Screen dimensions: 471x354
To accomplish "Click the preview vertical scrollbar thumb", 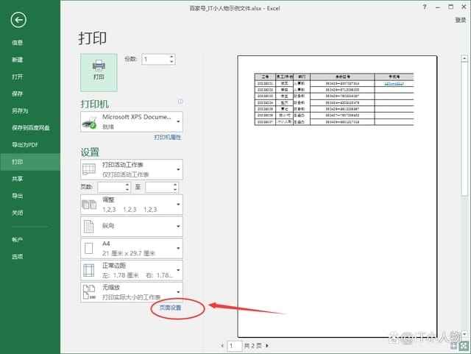I will [x=464, y=129].
